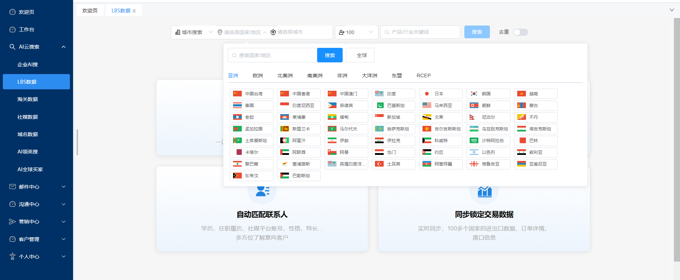
Task: Switch to the 欧洲 region tab
Action: pos(258,75)
